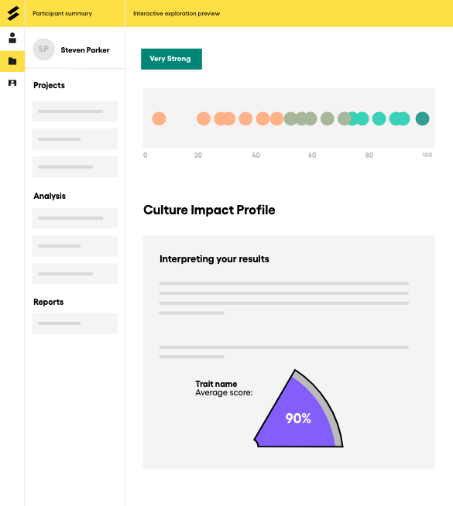
Task: Open the save disk icon in sidebar
Action: [12, 83]
